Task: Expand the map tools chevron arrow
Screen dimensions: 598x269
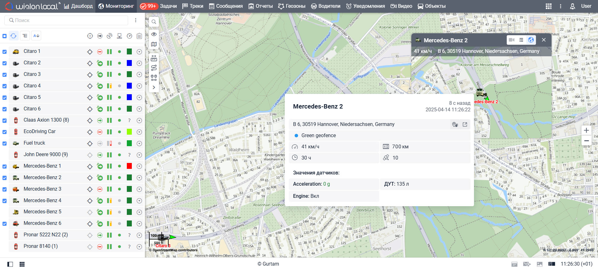Action: [x=154, y=87]
